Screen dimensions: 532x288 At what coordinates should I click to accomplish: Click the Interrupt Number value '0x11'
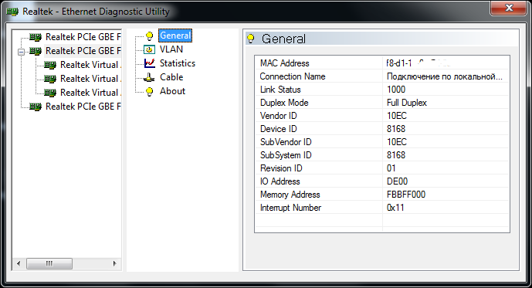(x=446, y=208)
